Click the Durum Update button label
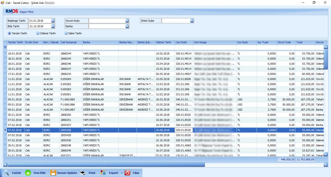This screenshot has width=331, height=177. click(67, 173)
